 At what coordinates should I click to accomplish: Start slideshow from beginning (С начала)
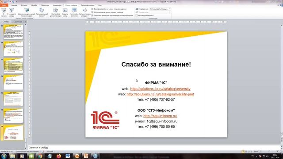(4, 12)
